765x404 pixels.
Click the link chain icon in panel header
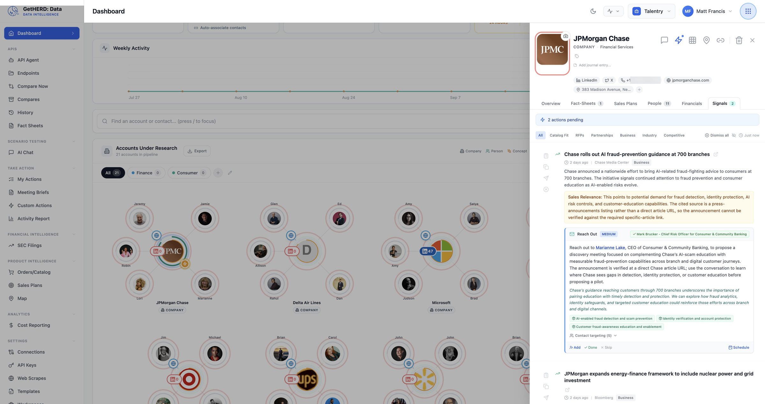click(720, 40)
